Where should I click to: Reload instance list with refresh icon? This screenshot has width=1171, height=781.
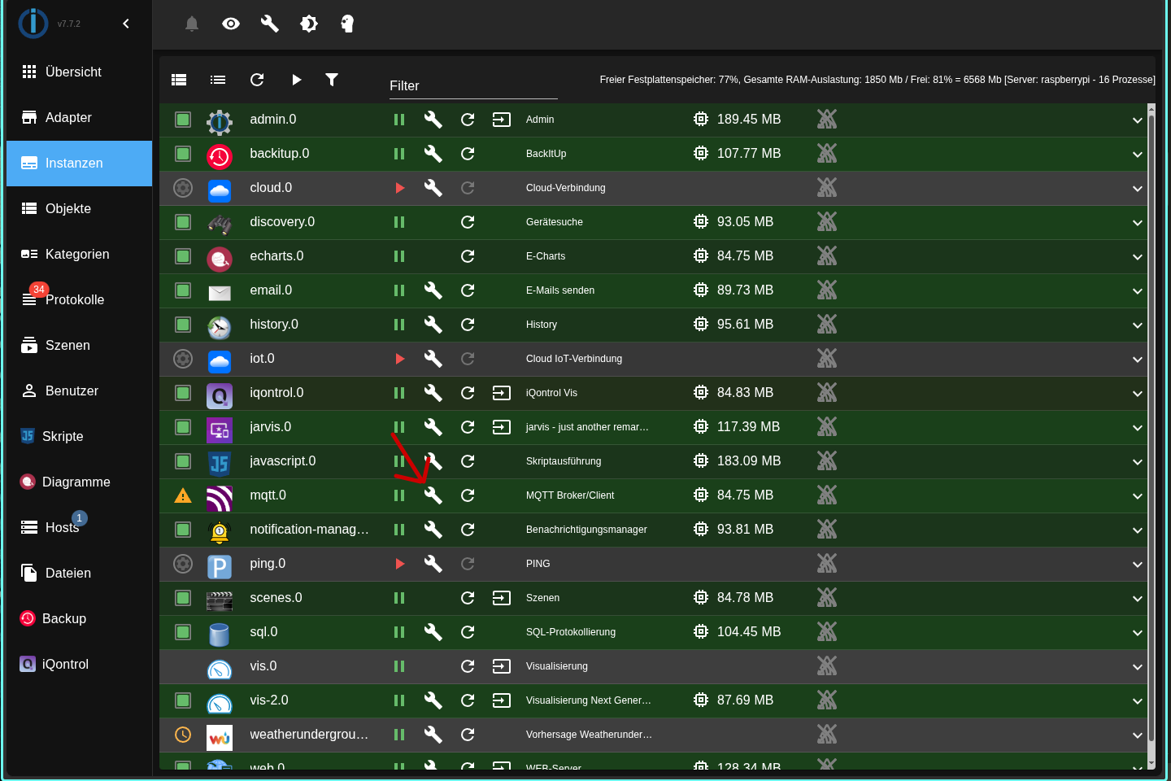click(257, 80)
